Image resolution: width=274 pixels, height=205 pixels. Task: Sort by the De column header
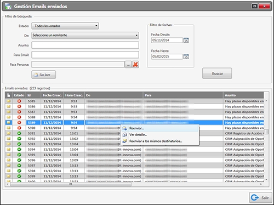tap(113, 95)
